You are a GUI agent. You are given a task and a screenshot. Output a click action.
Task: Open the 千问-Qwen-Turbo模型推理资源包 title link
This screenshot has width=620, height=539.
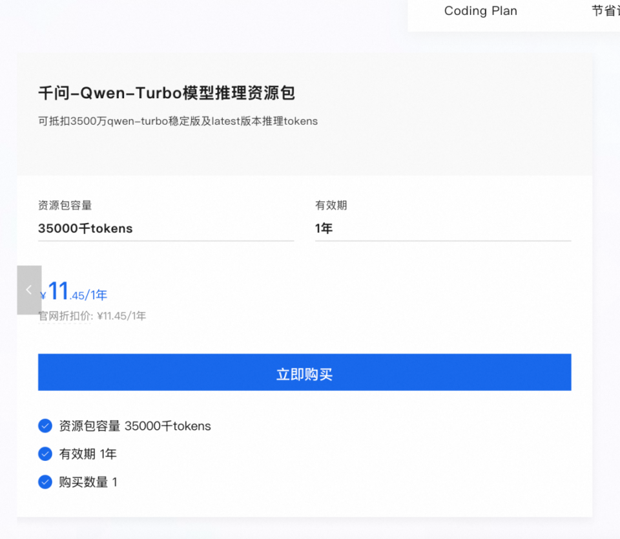pyautogui.click(x=166, y=92)
